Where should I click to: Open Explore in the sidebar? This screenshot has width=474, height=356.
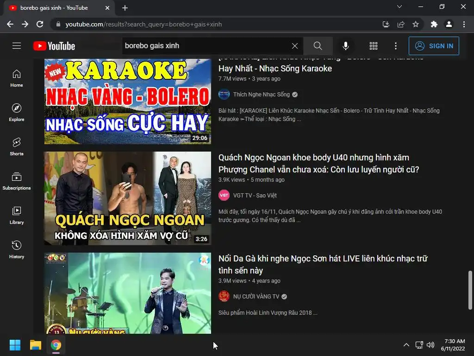(17, 112)
